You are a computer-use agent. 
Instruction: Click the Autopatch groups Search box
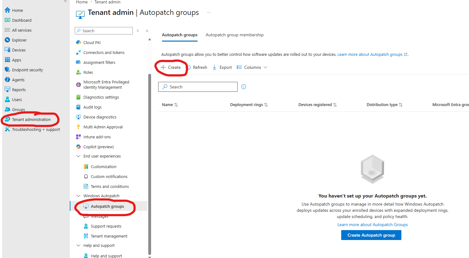click(198, 87)
